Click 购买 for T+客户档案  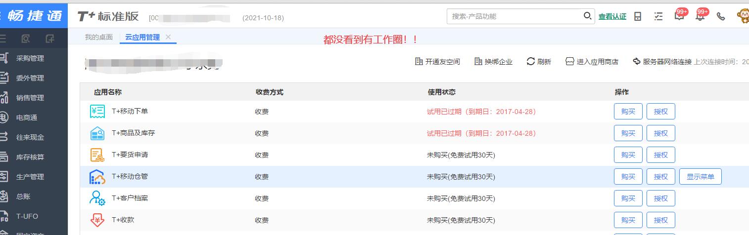pos(628,198)
